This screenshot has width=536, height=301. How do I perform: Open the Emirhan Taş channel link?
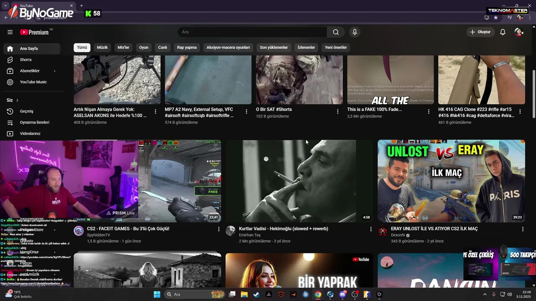tap(250, 235)
